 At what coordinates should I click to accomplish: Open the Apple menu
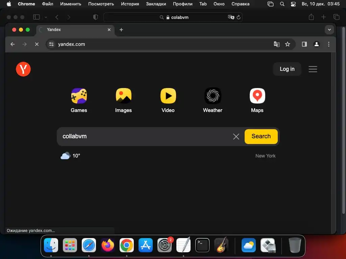pyautogui.click(x=9, y=4)
